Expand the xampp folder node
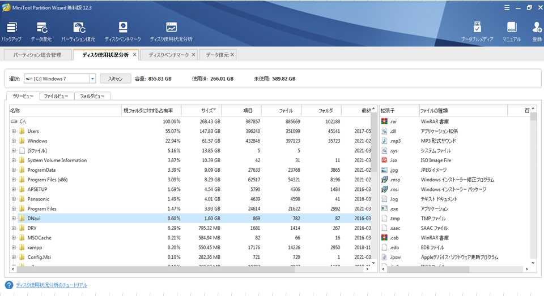The width and height of the screenshot is (544, 296). (14, 247)
